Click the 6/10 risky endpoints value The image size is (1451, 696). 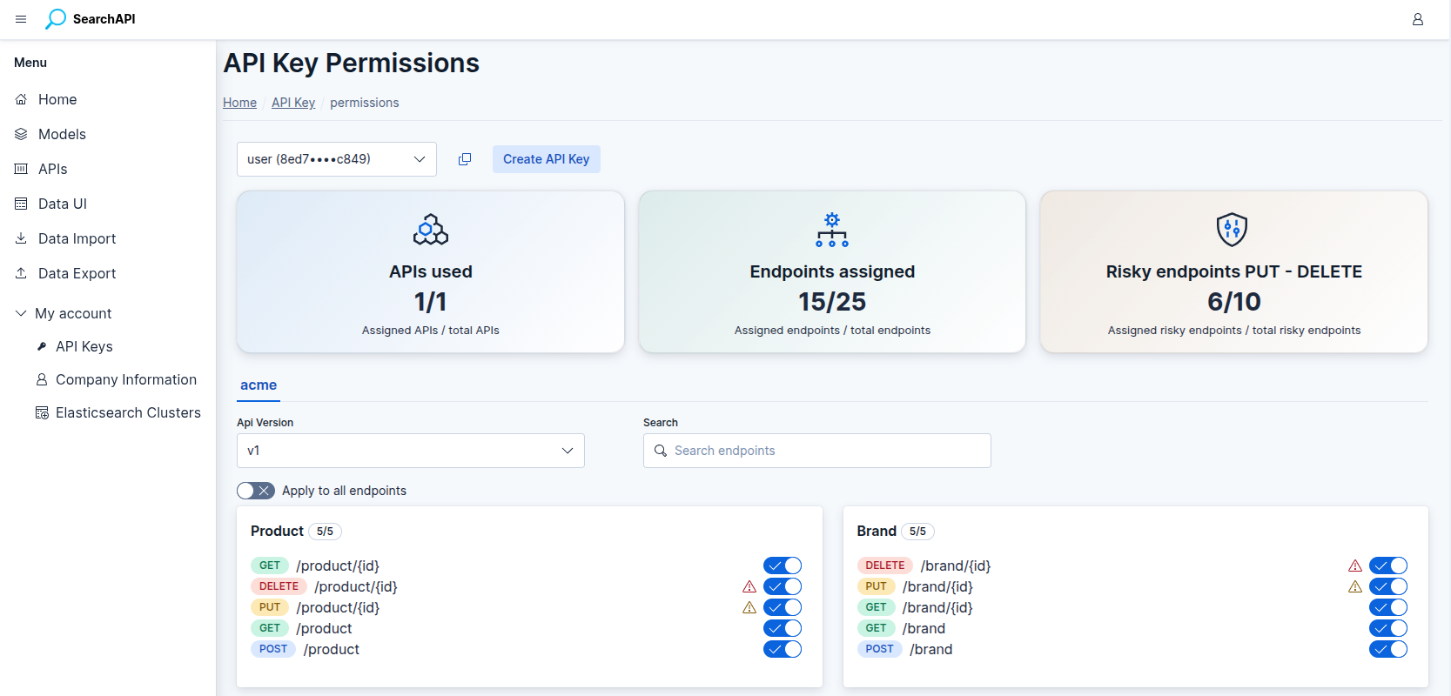tap(1234, 302)
